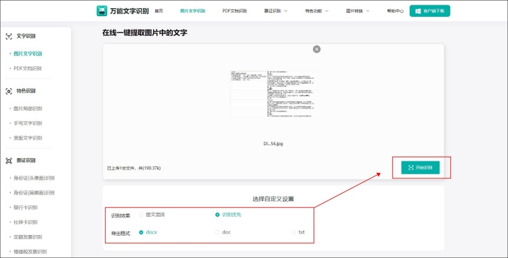Open 增值税发票识别 in the sidebar
This screenshot has width=508, height=258.
30,251
